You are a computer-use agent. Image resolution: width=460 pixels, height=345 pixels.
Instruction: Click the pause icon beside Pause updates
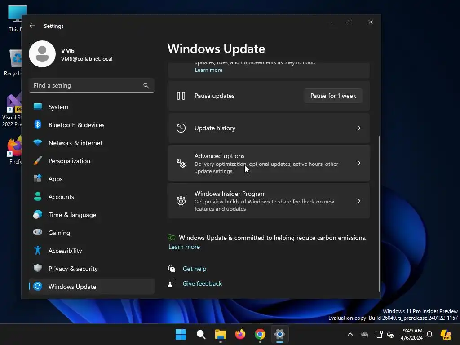181,96
